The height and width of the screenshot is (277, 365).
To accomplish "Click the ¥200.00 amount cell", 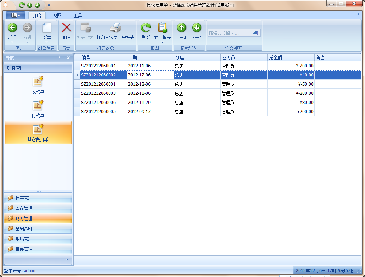I will 291,112.
